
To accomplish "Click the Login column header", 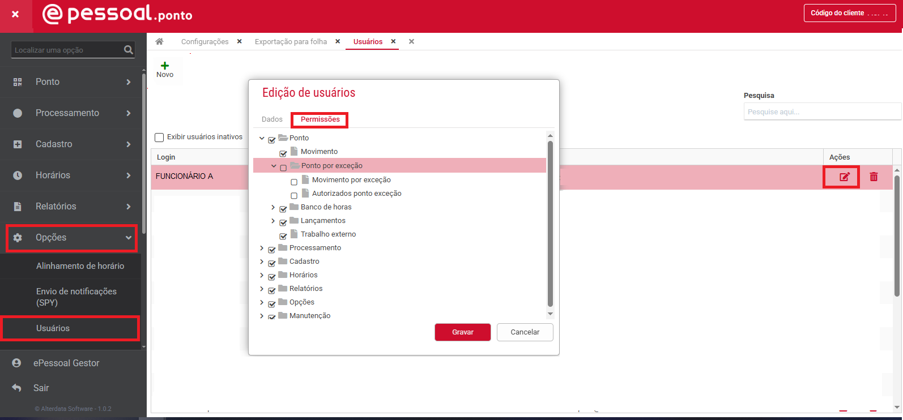I will 166,157.
